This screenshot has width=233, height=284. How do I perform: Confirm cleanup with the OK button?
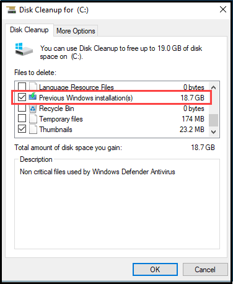tap(155, 269)
